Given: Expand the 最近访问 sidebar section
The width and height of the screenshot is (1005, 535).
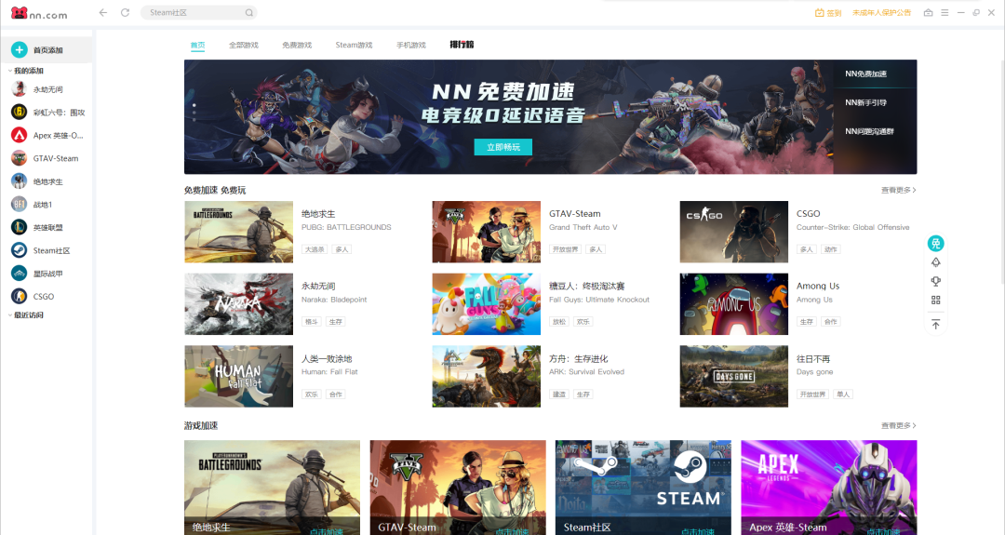Looking at the screenshot, I should [x=27, y=315].
